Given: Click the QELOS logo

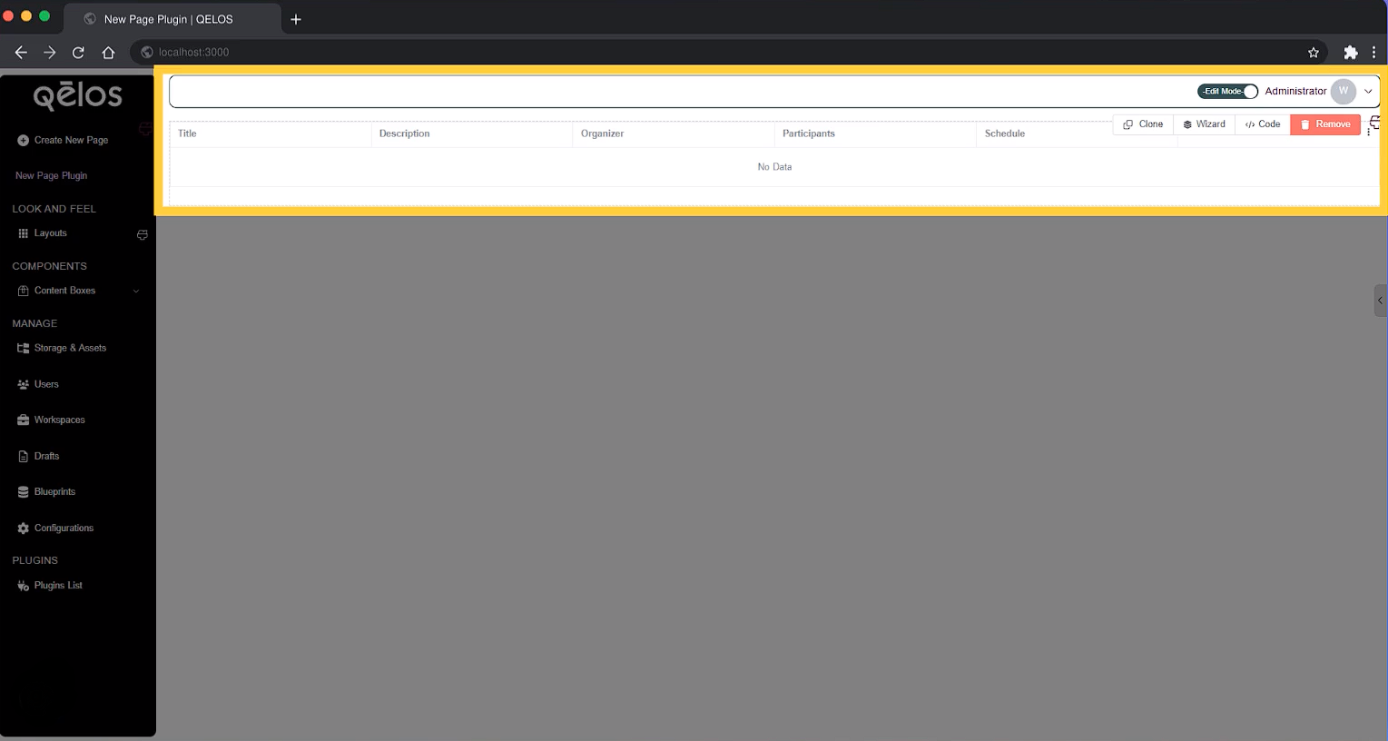Looking at the screenshot, I should coord(77,94).
